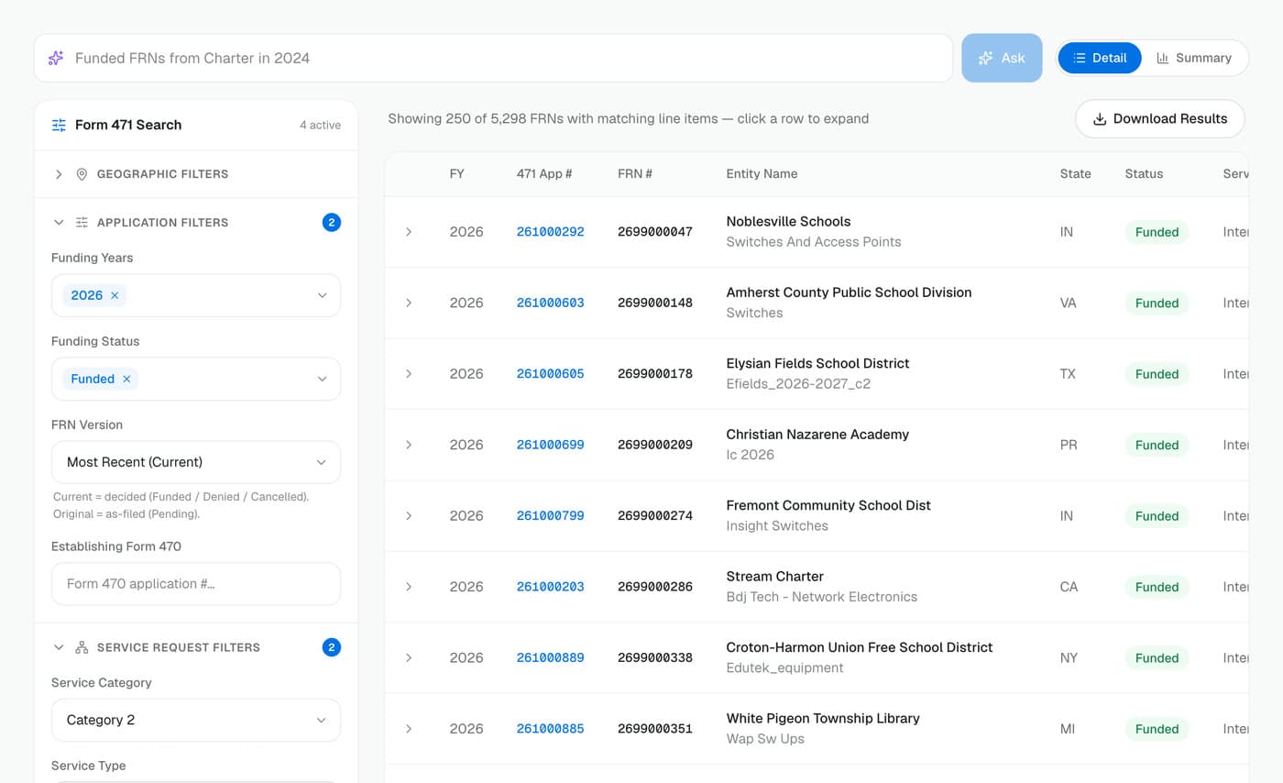Open the Service Category dropdown
Viewport: 1283px width, 783px height.
point(196,720)
